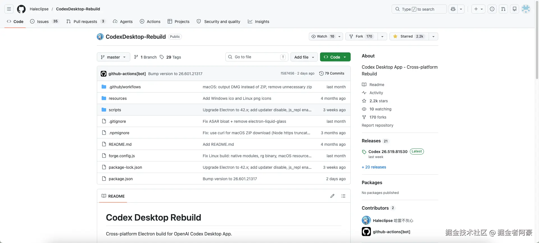Open CodexDesktop-Rebuild breadcrumb link
Screen dimensions: 539x243
tap(78, 9)
